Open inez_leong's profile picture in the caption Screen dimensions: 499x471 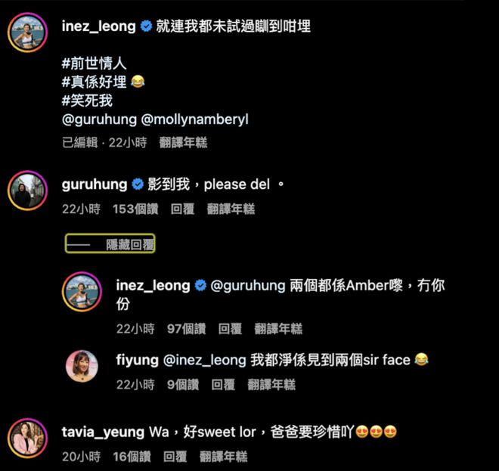click(28, 33)
